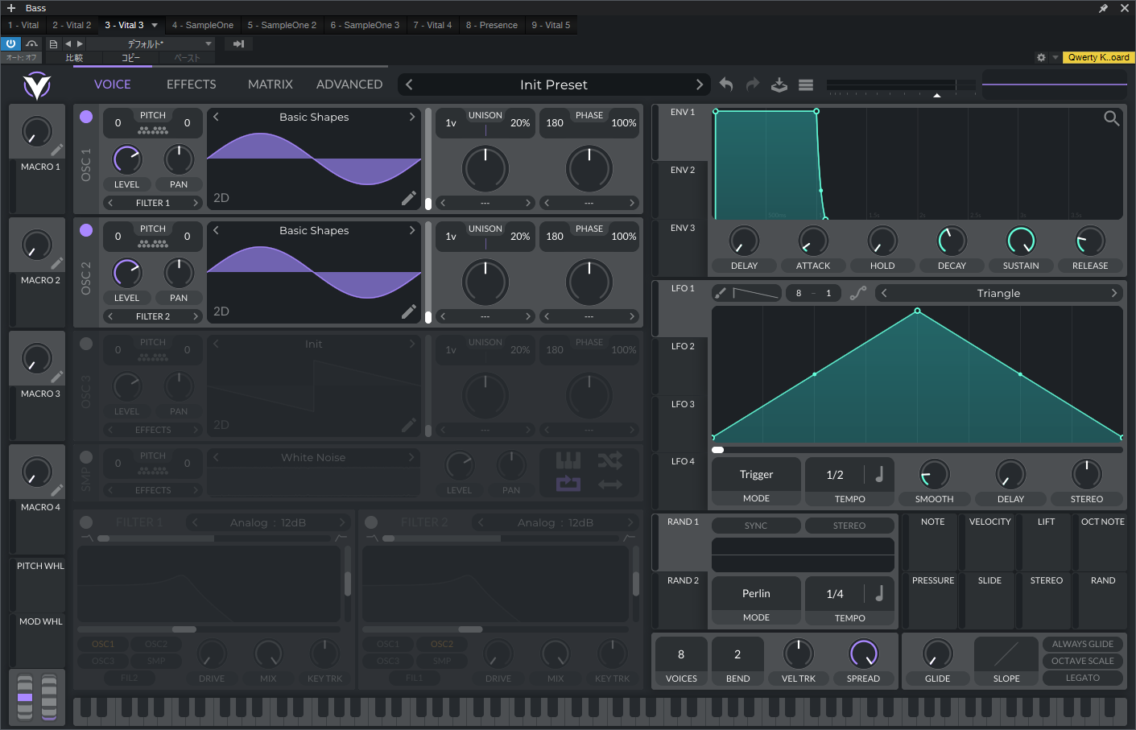Click the ENV 1 ATTACK knob
The height and width of the screenshot is (730, 1136).
pos(813,241)
